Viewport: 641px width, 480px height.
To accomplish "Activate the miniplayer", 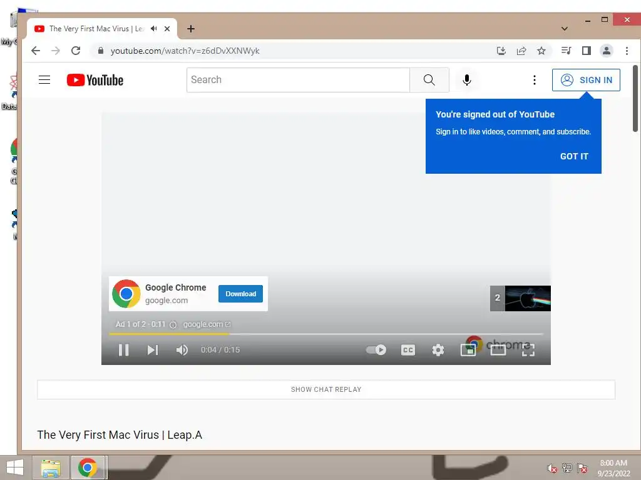I will click(x=468, y=350).
